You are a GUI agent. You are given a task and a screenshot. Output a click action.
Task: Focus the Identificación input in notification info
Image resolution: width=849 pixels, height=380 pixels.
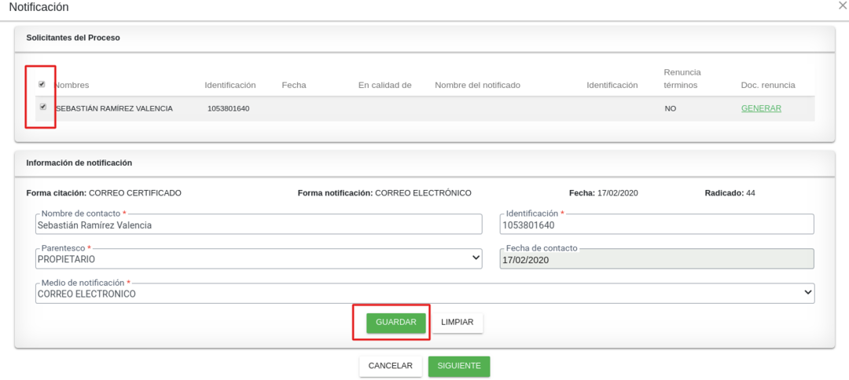[656, 225]
